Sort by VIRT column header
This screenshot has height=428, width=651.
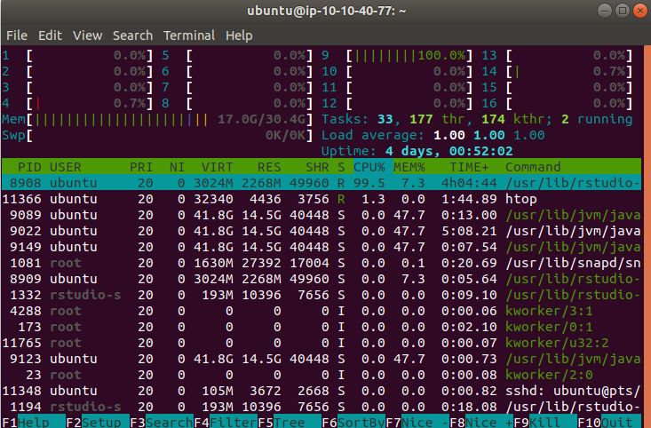point(217,167)
